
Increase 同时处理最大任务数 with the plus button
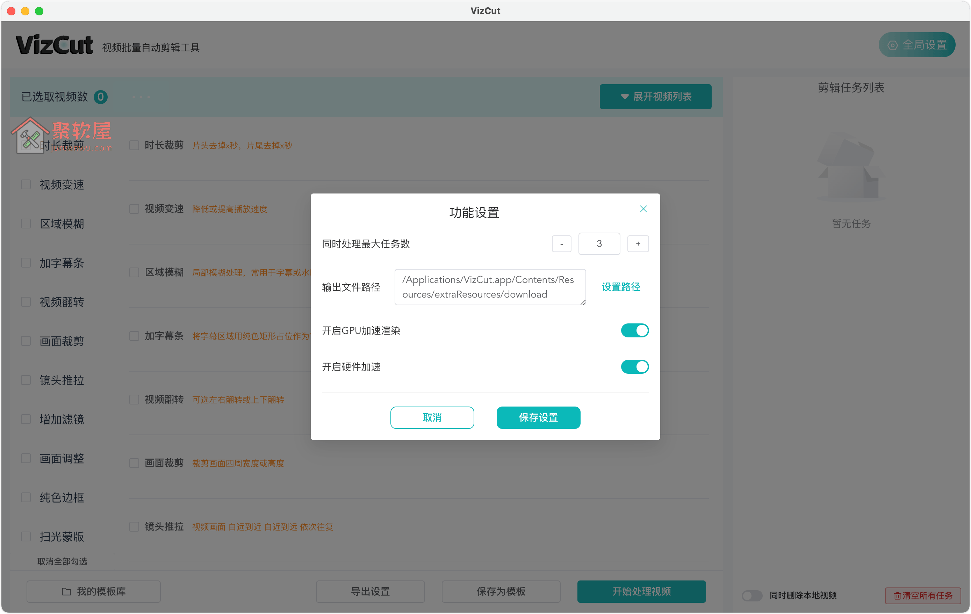coord(638,243)
